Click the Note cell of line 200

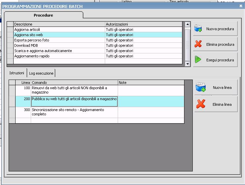pos(151,101)
